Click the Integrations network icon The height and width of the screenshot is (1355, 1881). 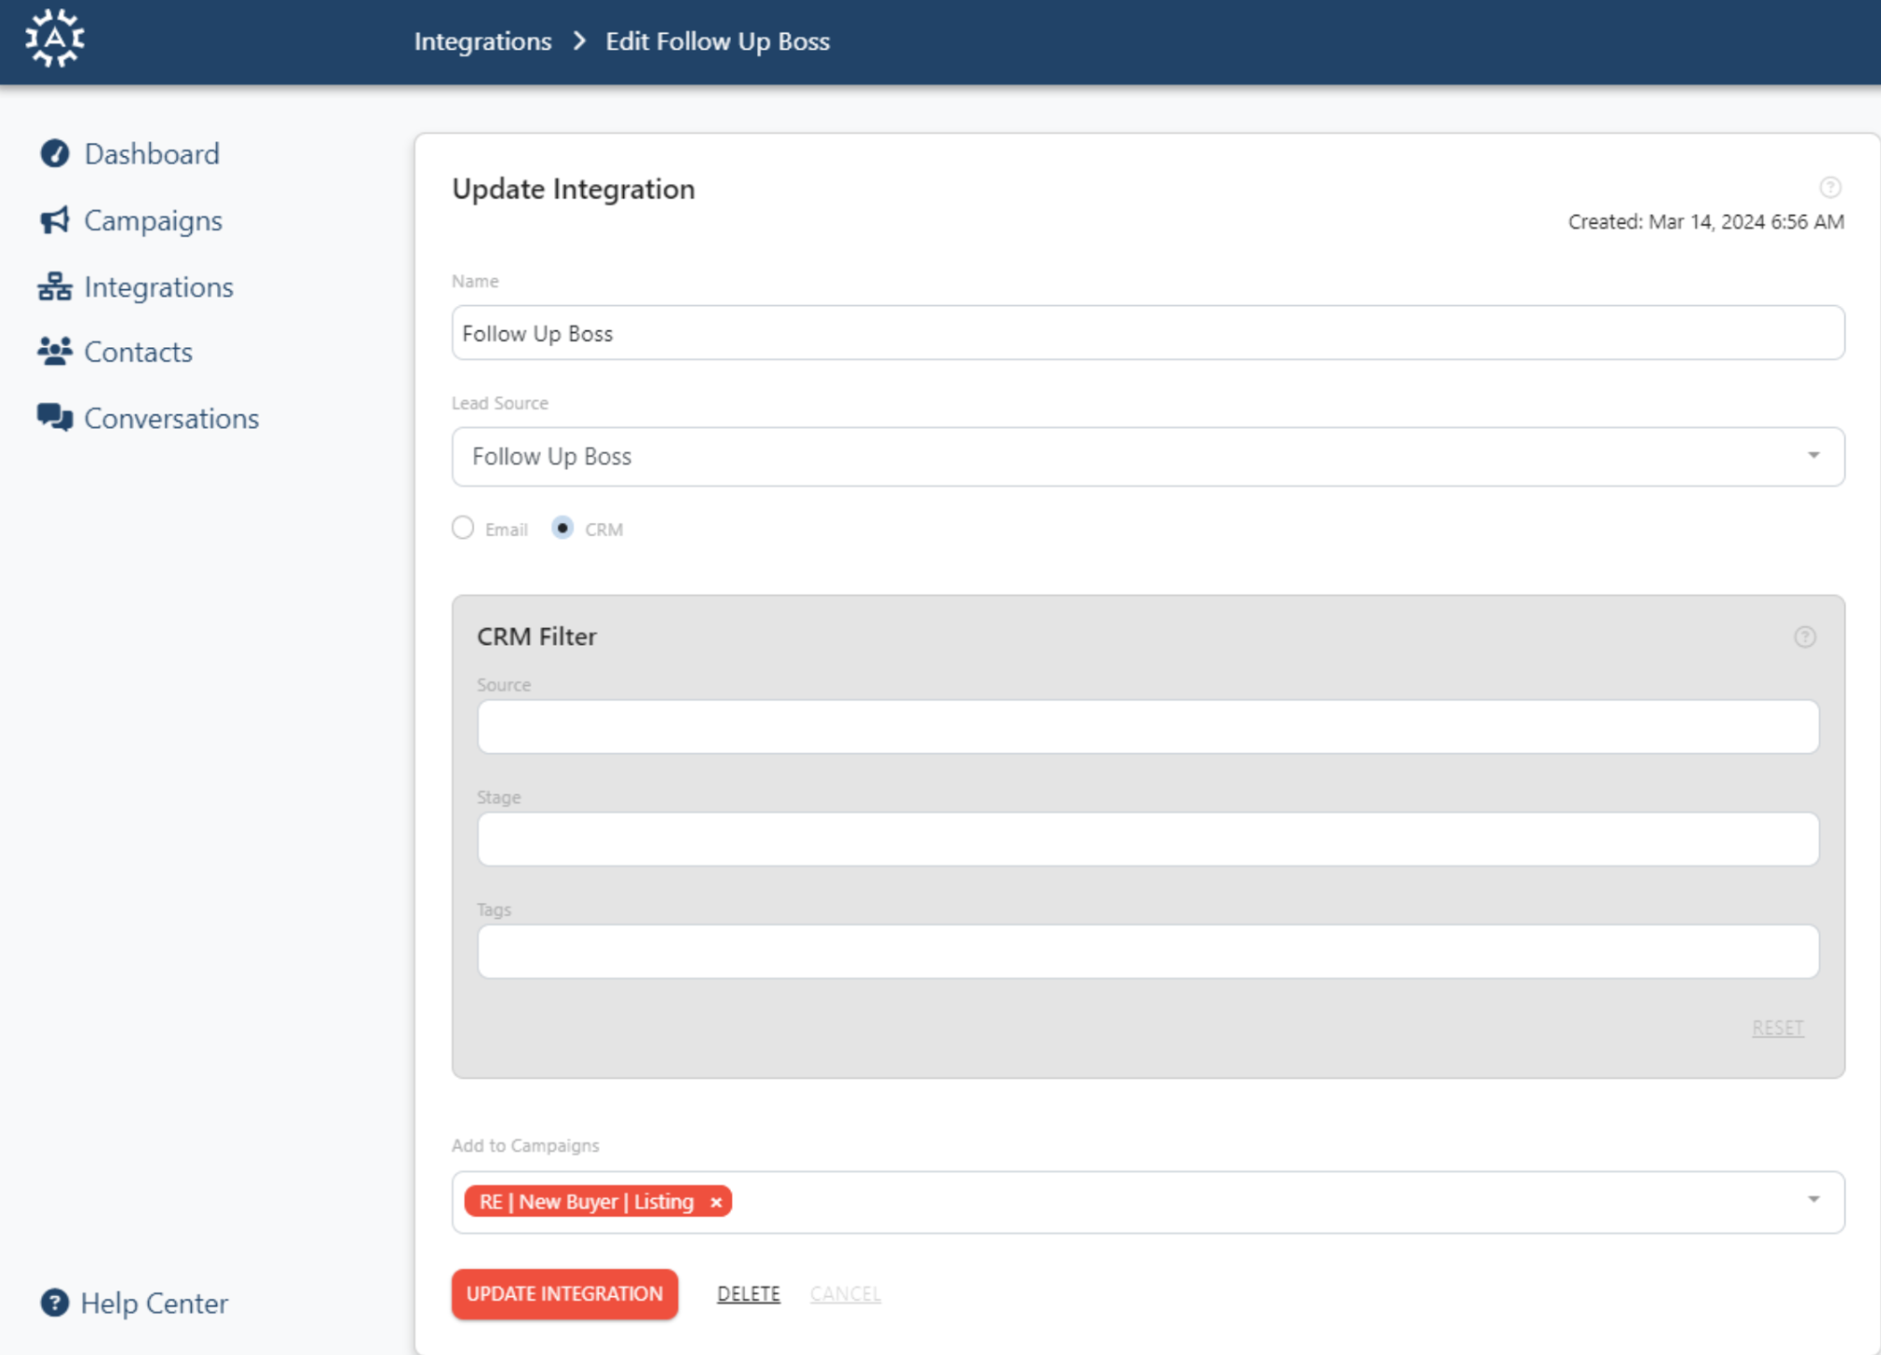(x=54, y=286)
